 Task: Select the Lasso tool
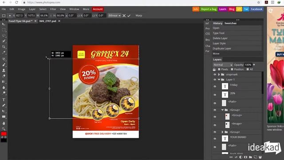click(x=4, y=36)
